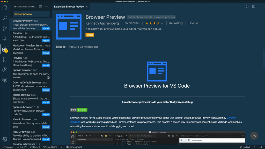Install Preview 2.1.0 by Haixin Chen
This screenshot has height=149, width=265.
click(46, 41)
